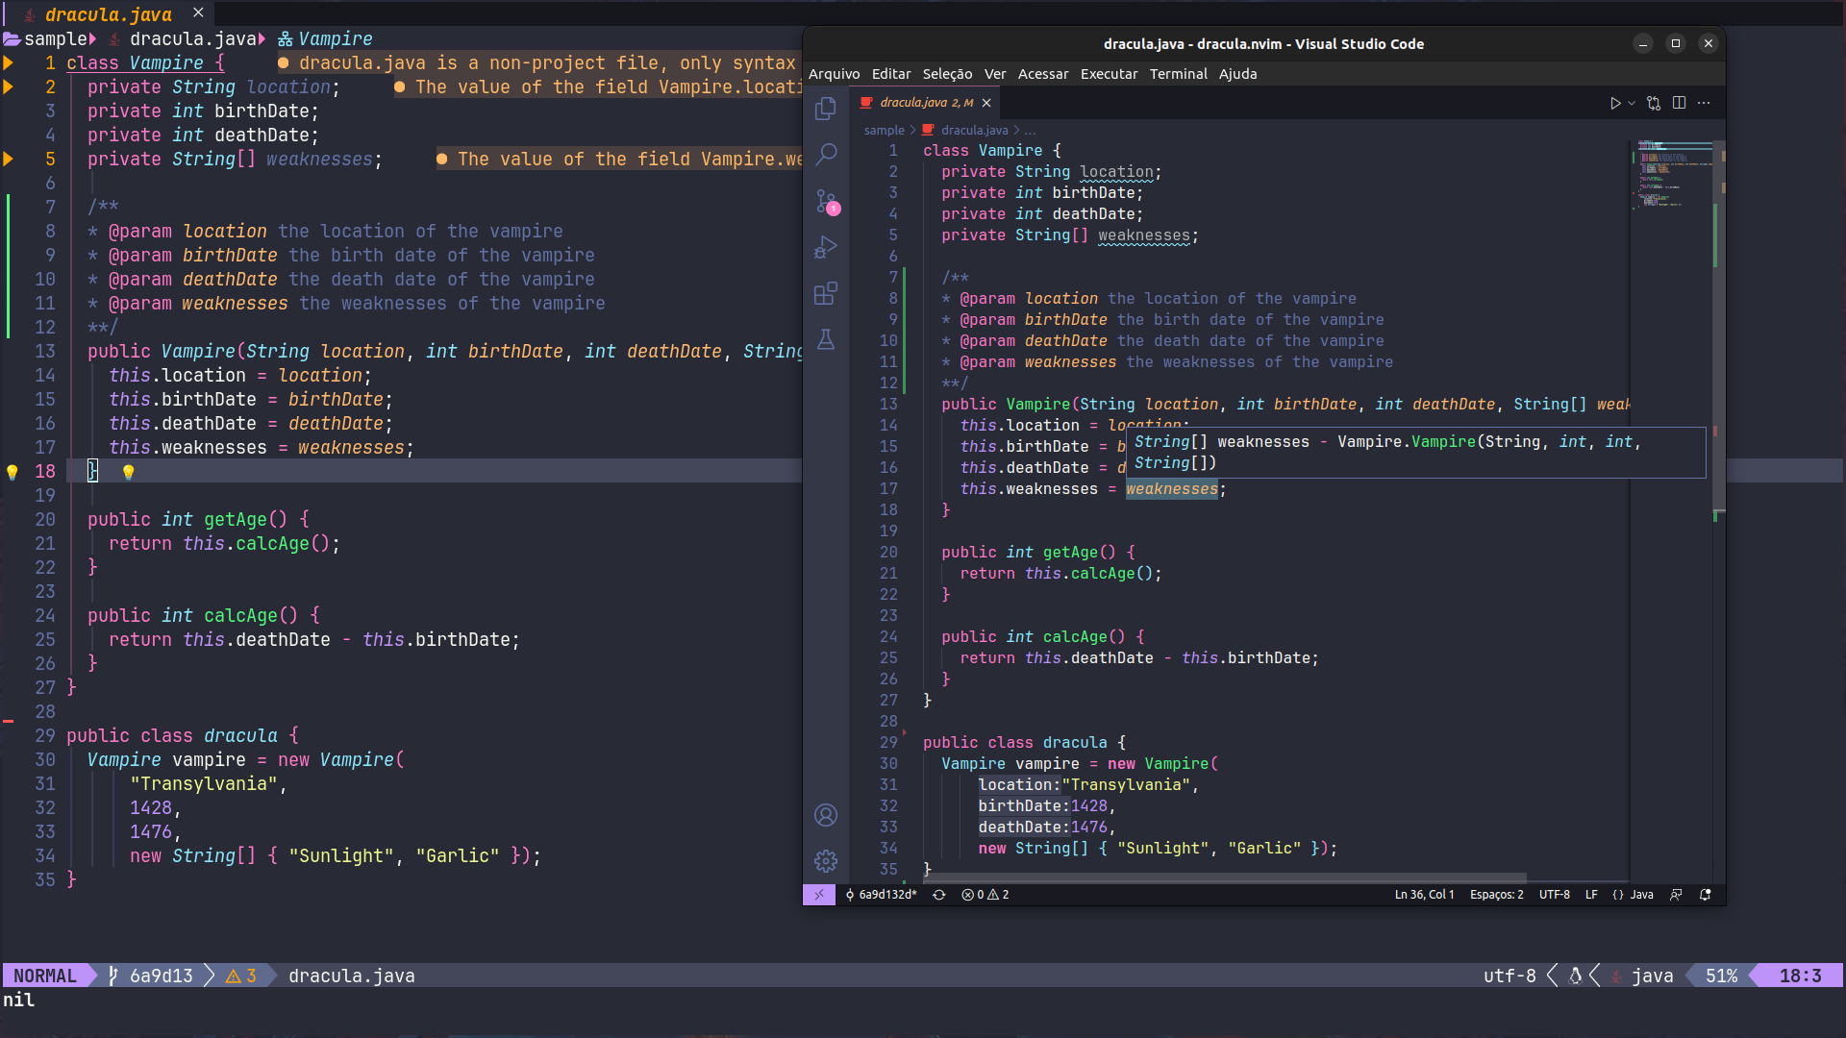The width and height of the screenshot is (1846, 1038).
Task: Open the Acessar menu
Action: pos(1043,74)
